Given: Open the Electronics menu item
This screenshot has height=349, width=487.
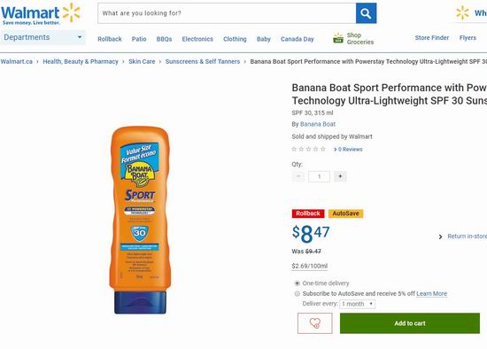Looking at the screenshot, I should coord(197,39).
